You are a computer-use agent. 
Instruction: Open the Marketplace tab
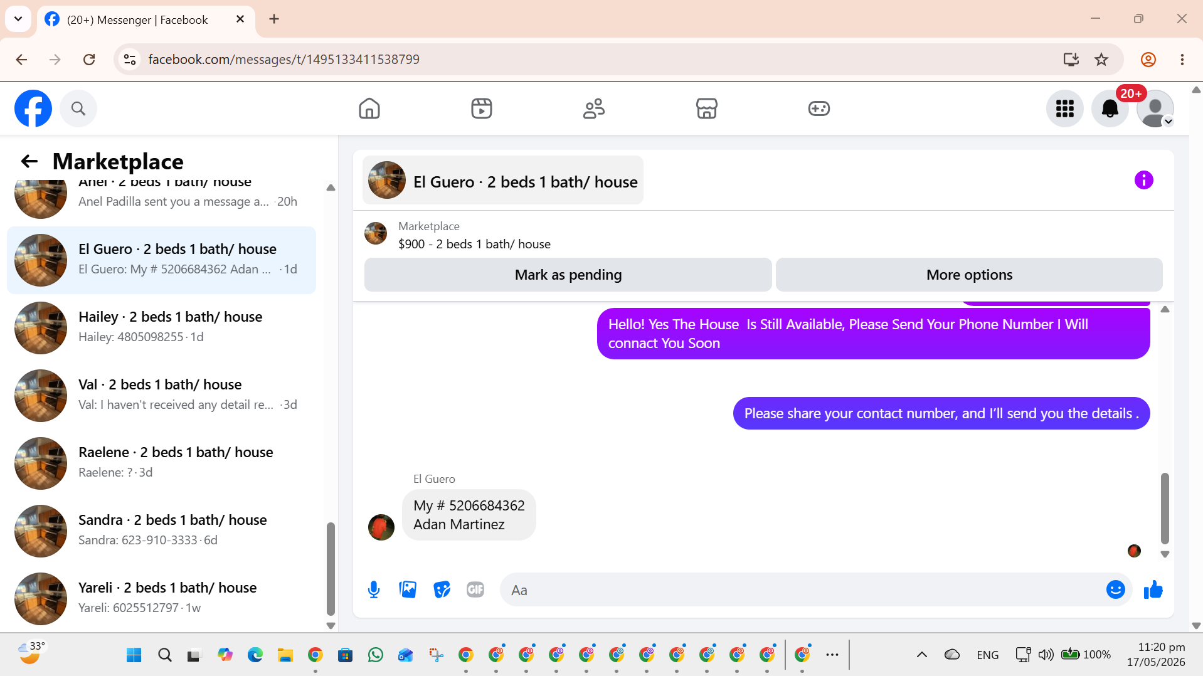(x=707, y=108)
